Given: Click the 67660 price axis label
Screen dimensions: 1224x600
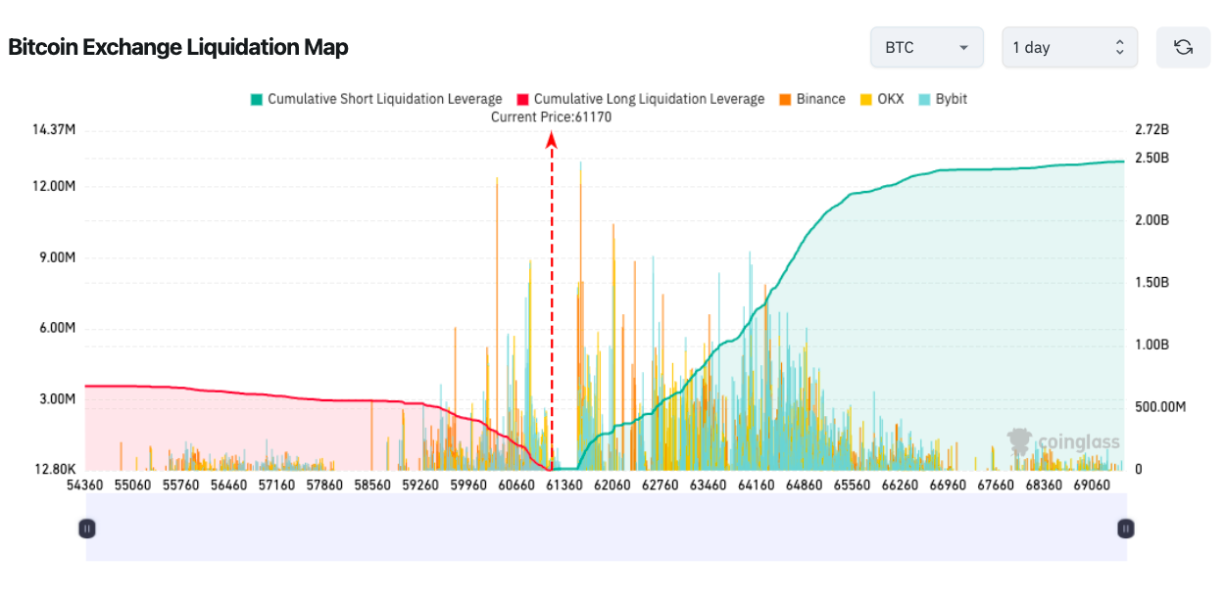Looking at the screenshot, I should point(996,485).
